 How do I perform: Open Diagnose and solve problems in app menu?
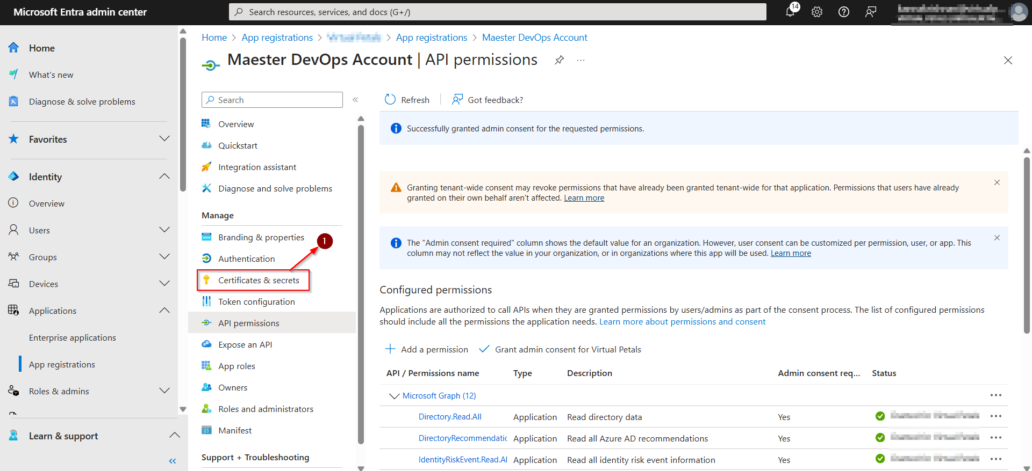click(275, 188)
